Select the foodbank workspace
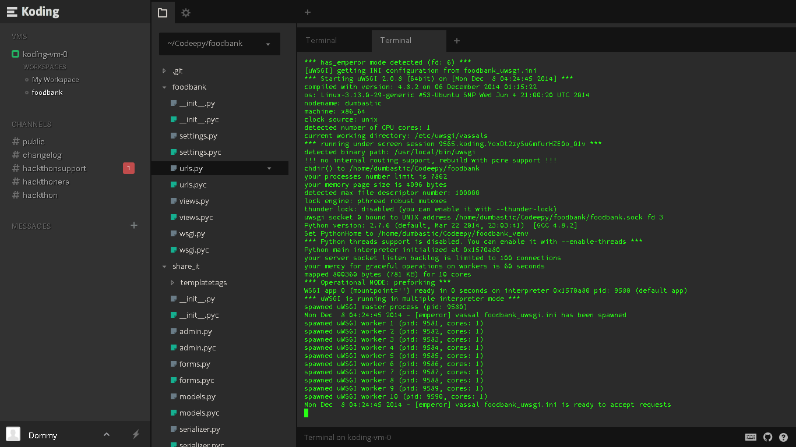The width and height of the screenshot is (796, 447). pos(47,93)
